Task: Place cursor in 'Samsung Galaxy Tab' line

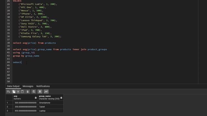Action: (x=40, y=36)
